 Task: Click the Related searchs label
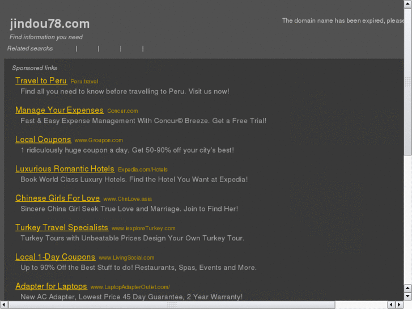tap(30, 48)
